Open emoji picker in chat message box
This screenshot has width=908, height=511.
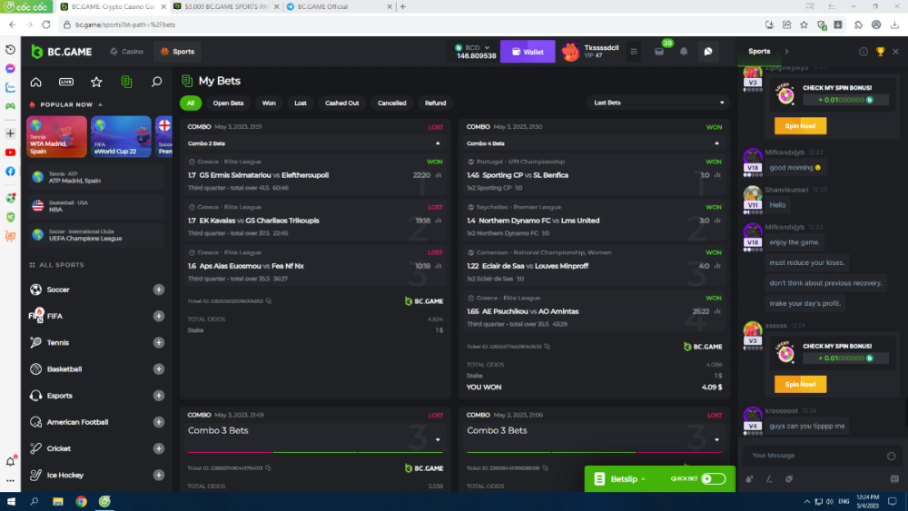click(891, 456)
